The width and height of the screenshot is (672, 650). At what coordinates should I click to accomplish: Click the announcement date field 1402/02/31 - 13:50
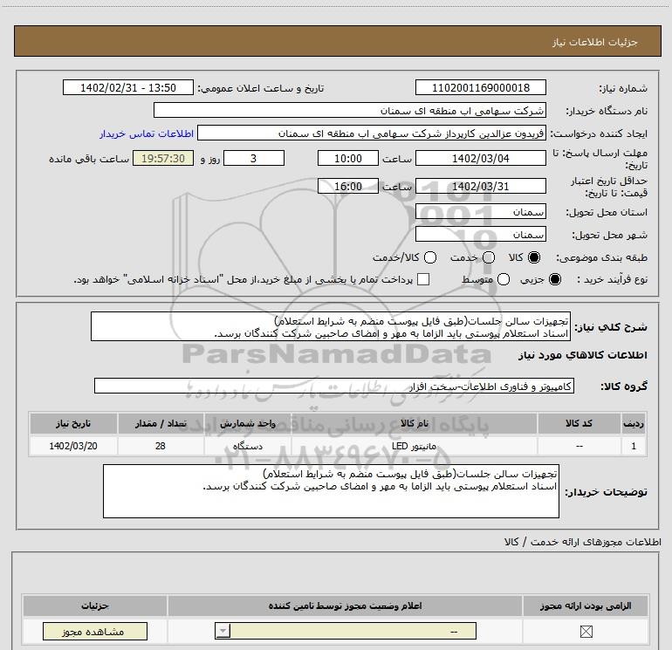[128, 87]
